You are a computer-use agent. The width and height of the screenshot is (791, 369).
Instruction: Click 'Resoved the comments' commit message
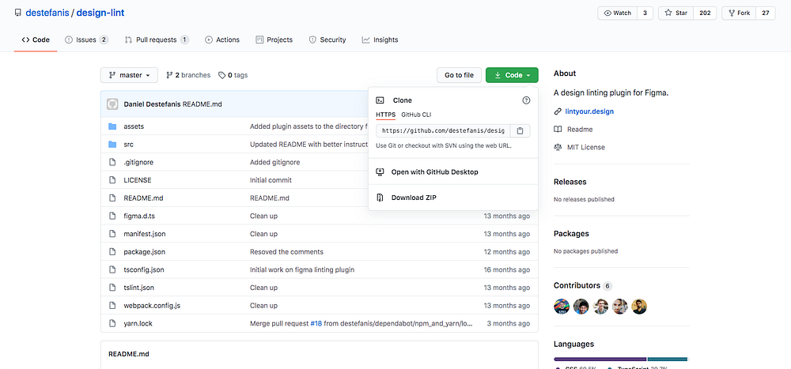(286, 251)
